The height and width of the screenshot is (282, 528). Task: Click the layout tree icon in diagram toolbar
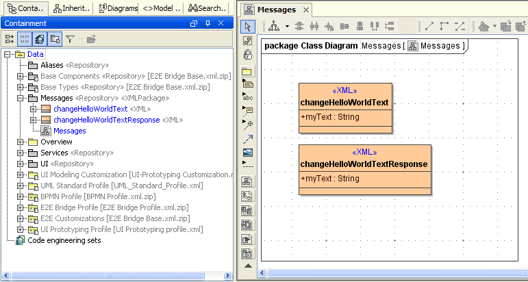(273, 26)
